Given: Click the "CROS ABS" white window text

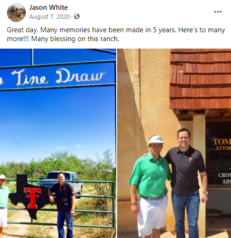Looking at the screenshot, I should coord(224,178).
